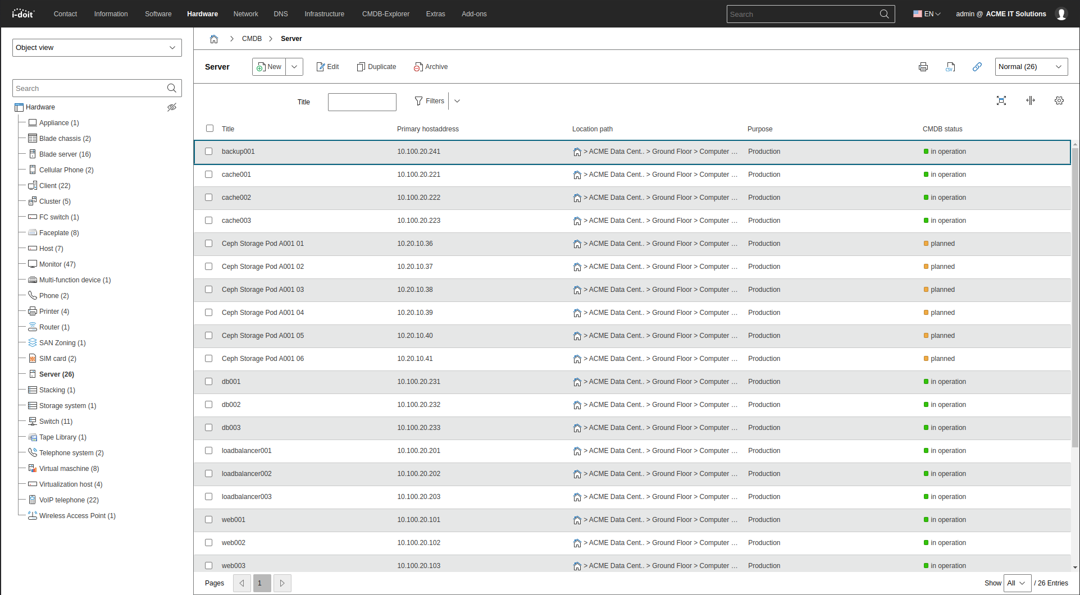Click the Telephone system icon in tree
1080x595 pixels.
click(33, 452)
